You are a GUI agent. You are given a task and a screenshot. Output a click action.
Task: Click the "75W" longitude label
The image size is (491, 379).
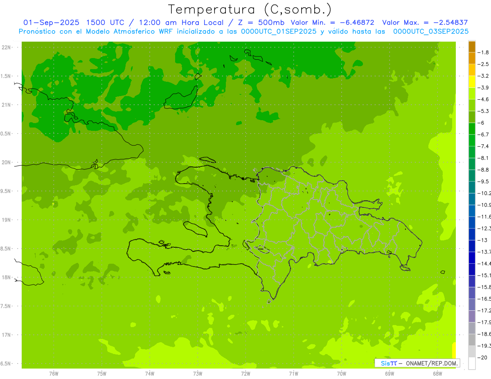point(102,374)
